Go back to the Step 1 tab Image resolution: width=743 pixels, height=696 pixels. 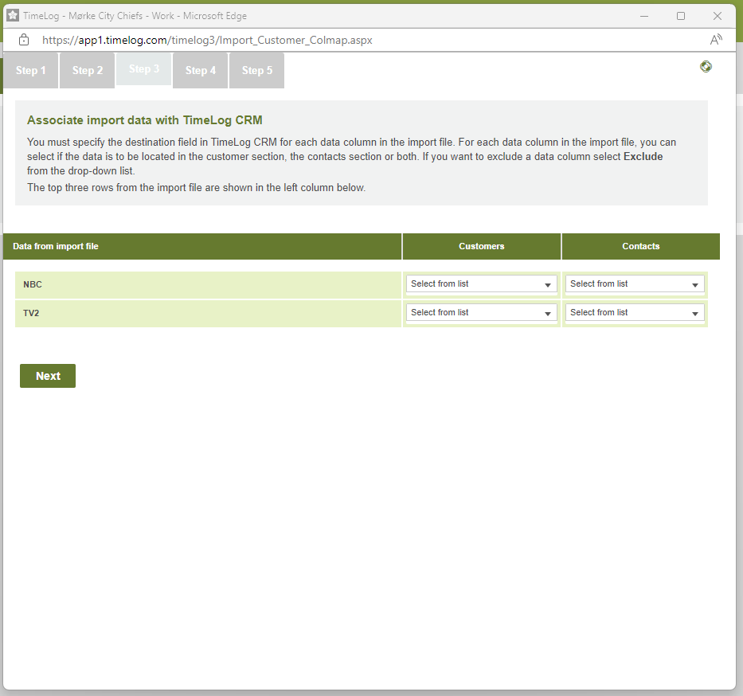click(31, 71)
